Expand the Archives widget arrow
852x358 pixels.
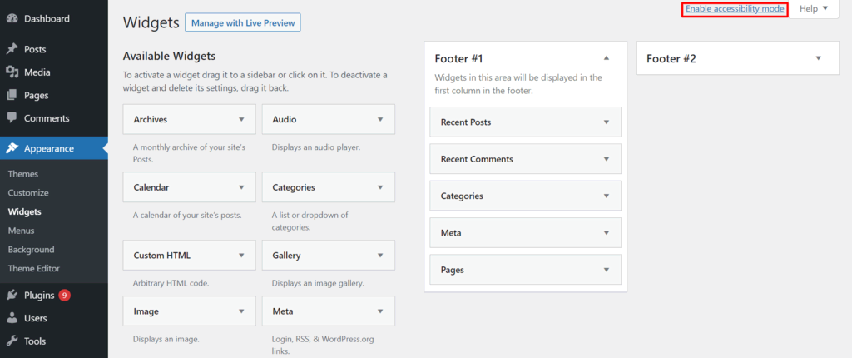tap(241, 119)
